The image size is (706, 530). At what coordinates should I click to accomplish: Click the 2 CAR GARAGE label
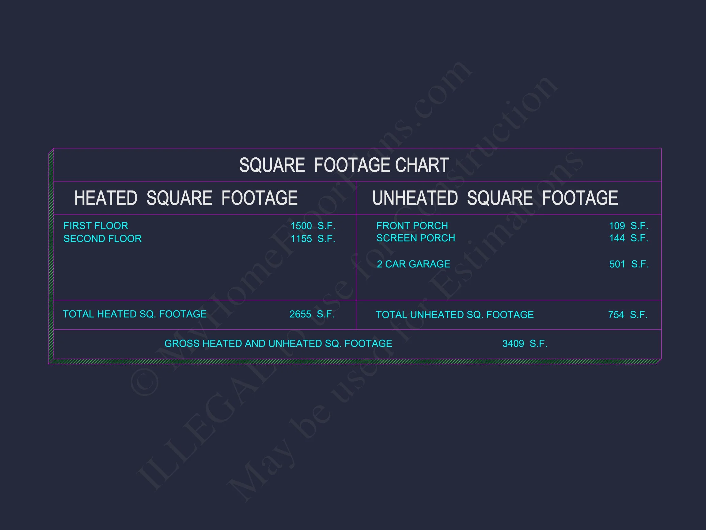(413, 264)
